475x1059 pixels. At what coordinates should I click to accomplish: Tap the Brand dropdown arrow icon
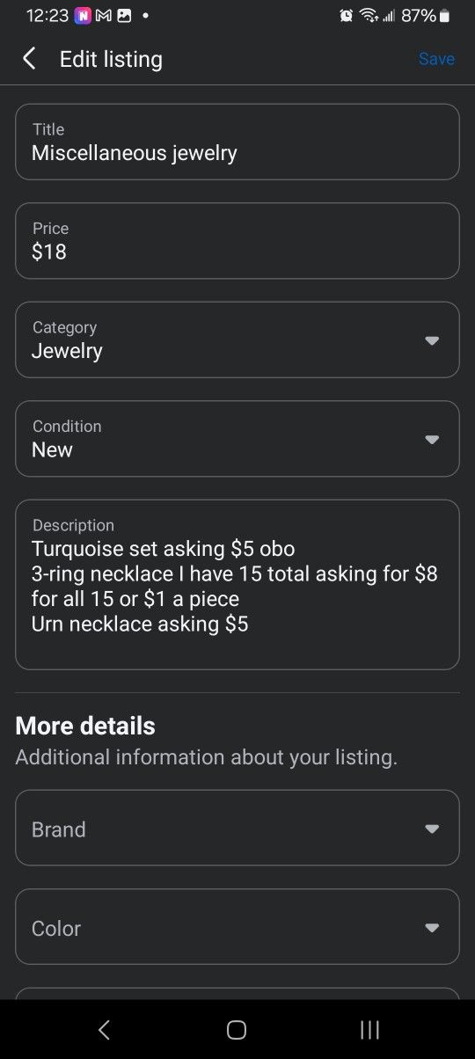coord(431,829)
